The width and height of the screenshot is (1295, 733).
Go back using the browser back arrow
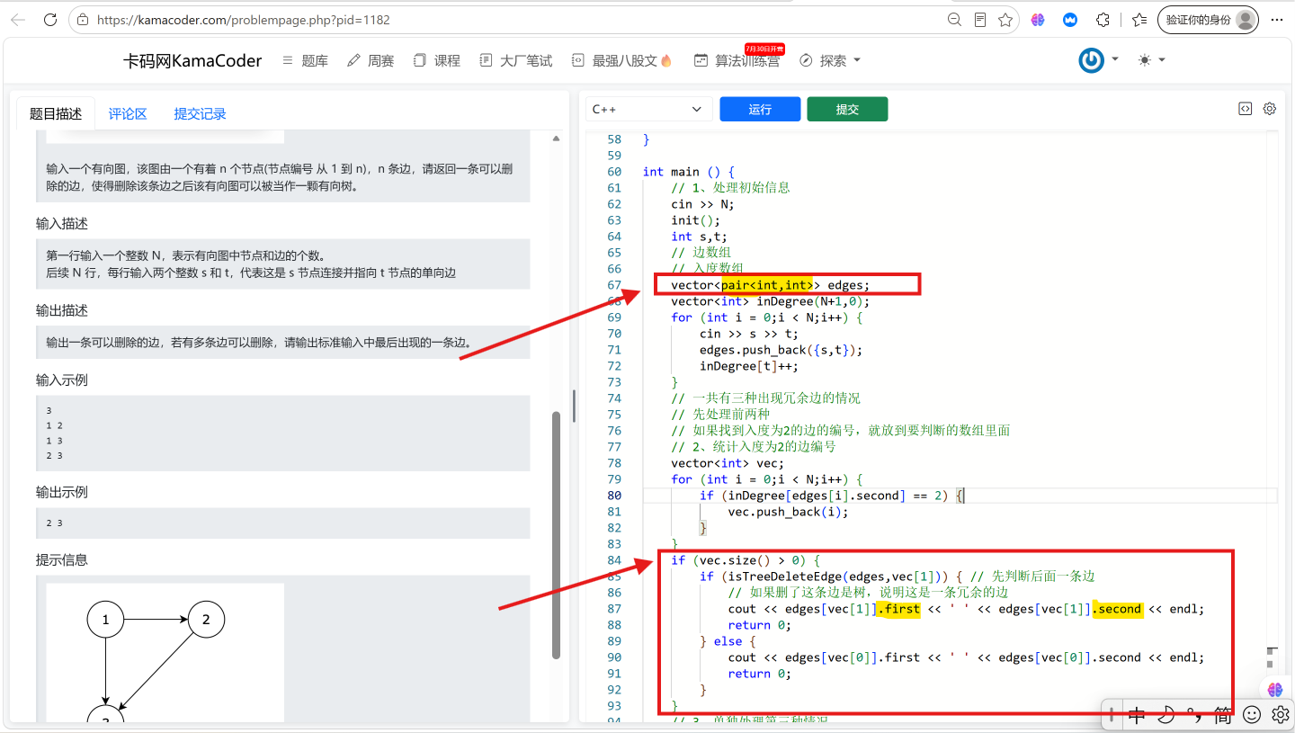[x=18, y=19]
